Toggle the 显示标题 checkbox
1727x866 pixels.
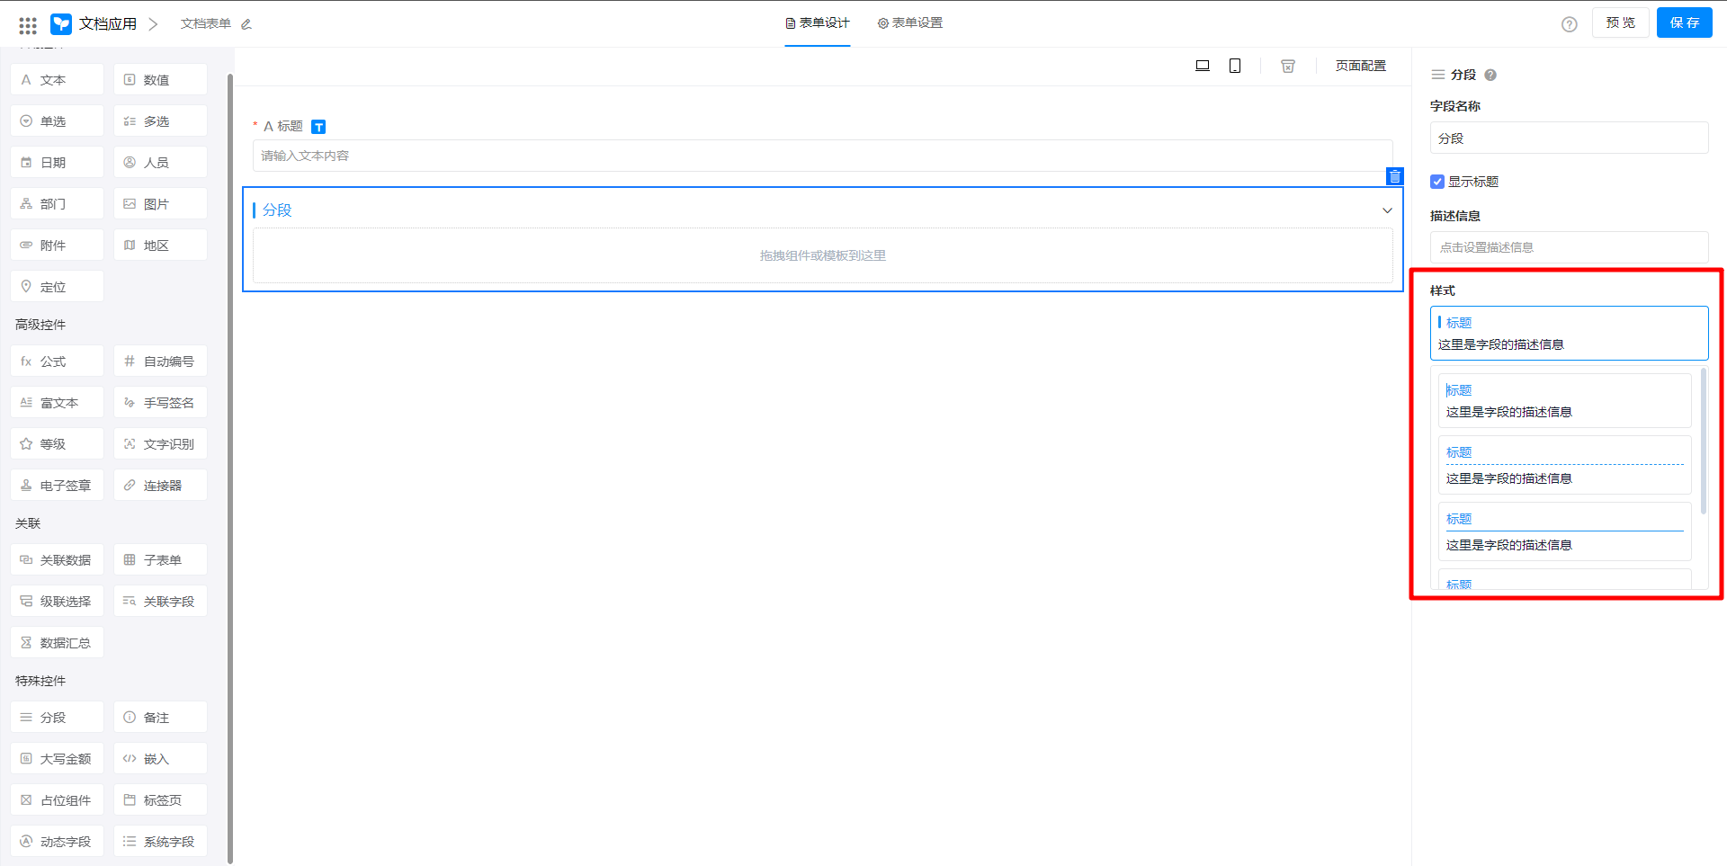[x=1437, y=182]
